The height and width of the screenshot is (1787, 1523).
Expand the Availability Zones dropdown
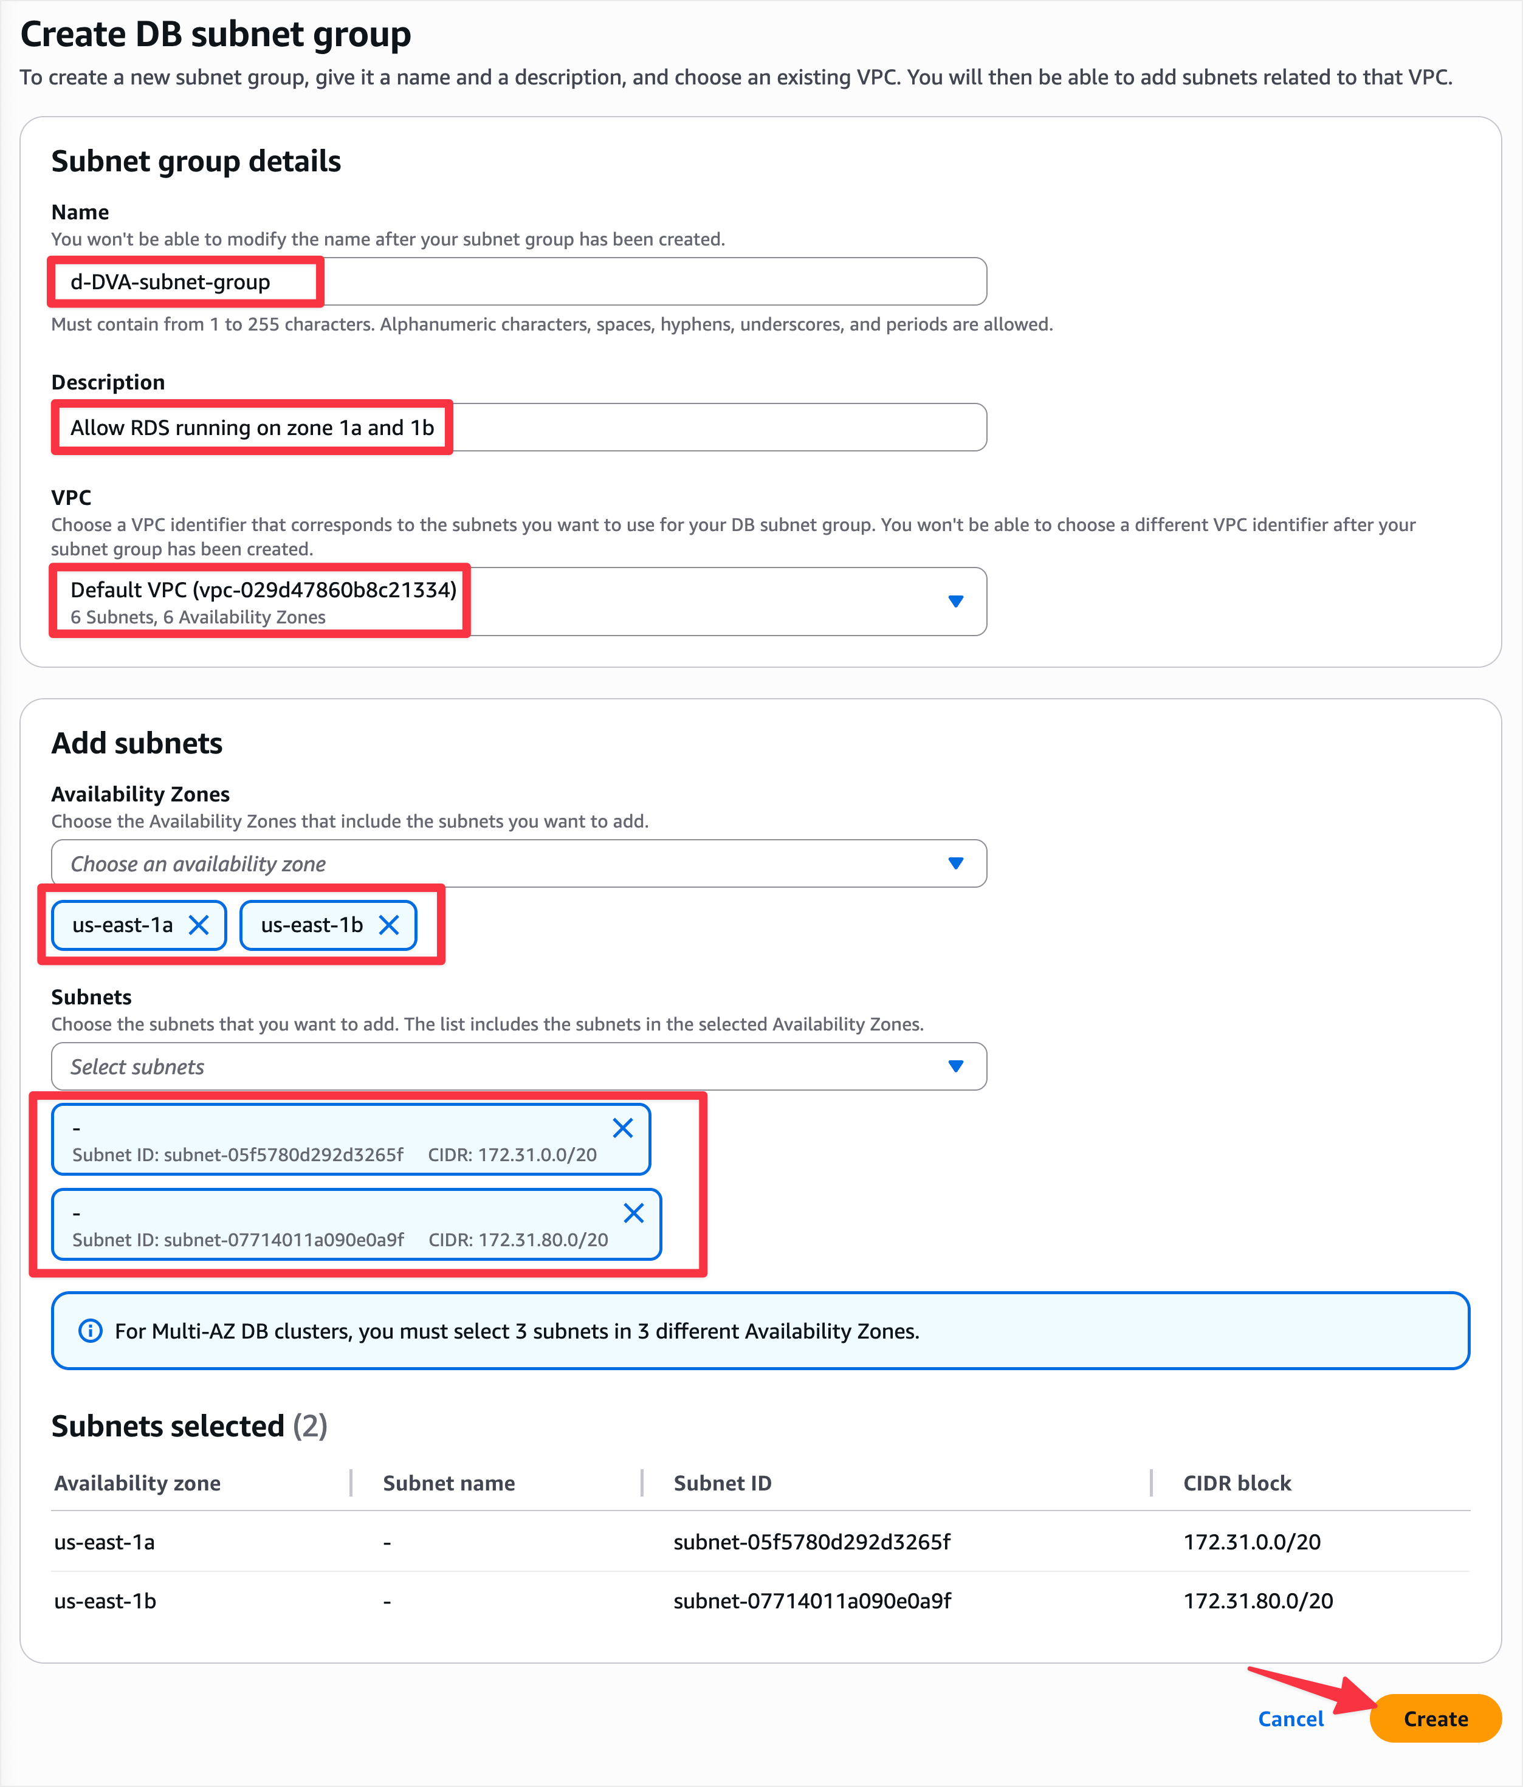(x=955, y=863)
